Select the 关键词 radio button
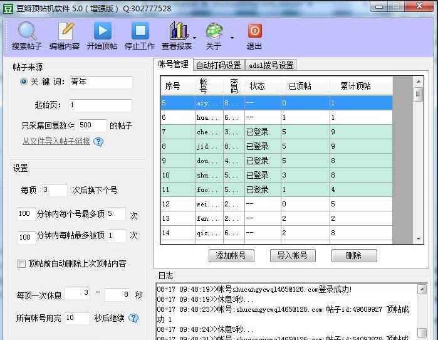The height and width of the screenshot is (340, 438). pos(24,82)
